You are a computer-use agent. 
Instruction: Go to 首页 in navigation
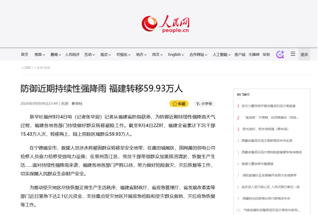point(25,55)
